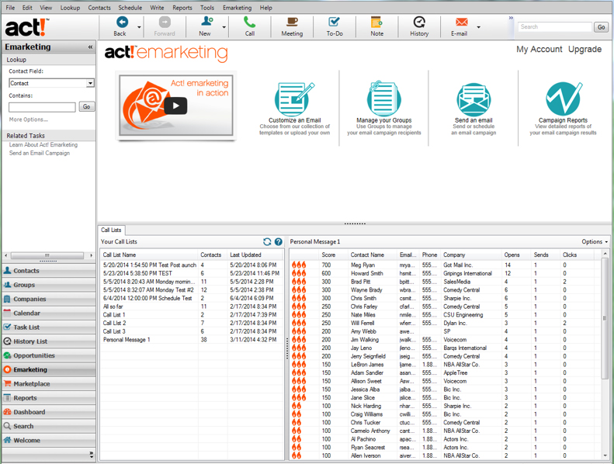Compose E-mail from the toolbar
Screen dimensions: 614x464
tap(460, 26)
